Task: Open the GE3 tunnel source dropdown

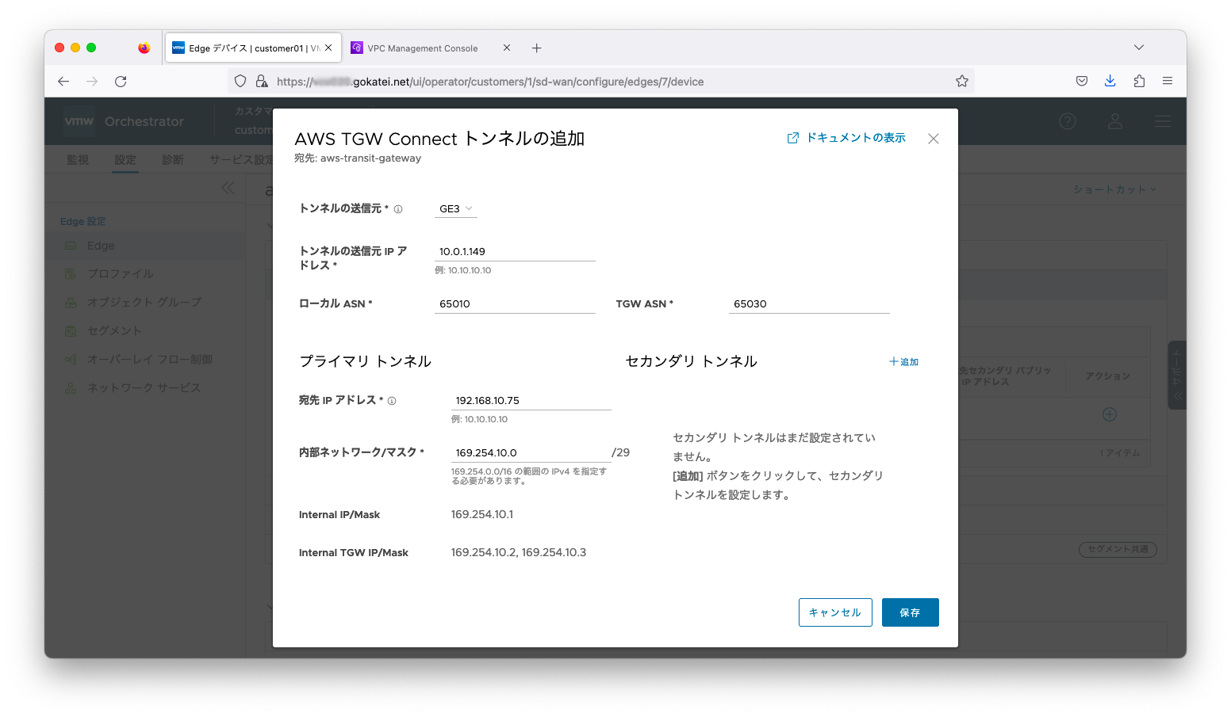Action: (x=456, y=209)
